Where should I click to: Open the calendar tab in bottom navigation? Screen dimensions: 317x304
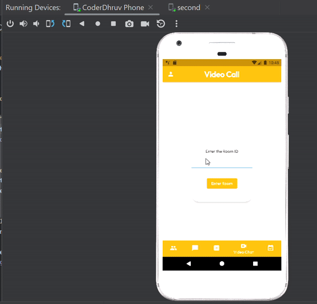pos(271,248)
